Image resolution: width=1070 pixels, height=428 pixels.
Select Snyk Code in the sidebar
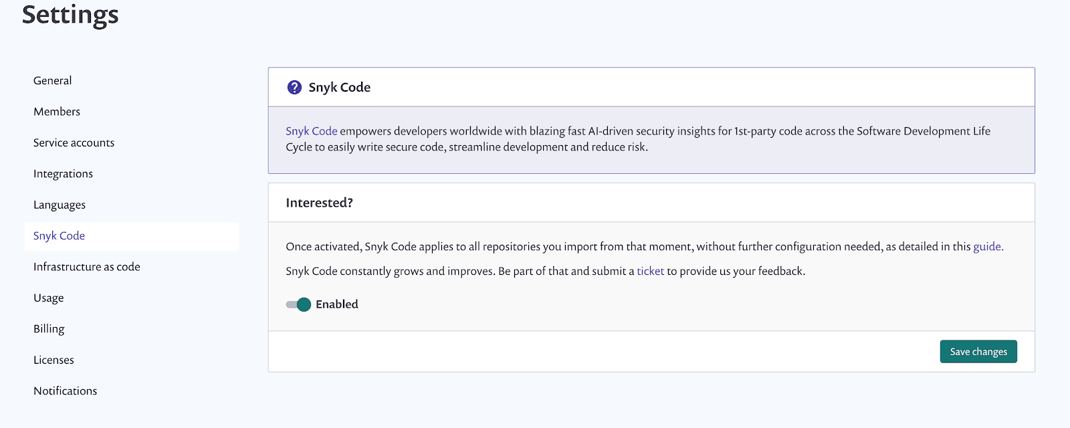tap(132, 236)
